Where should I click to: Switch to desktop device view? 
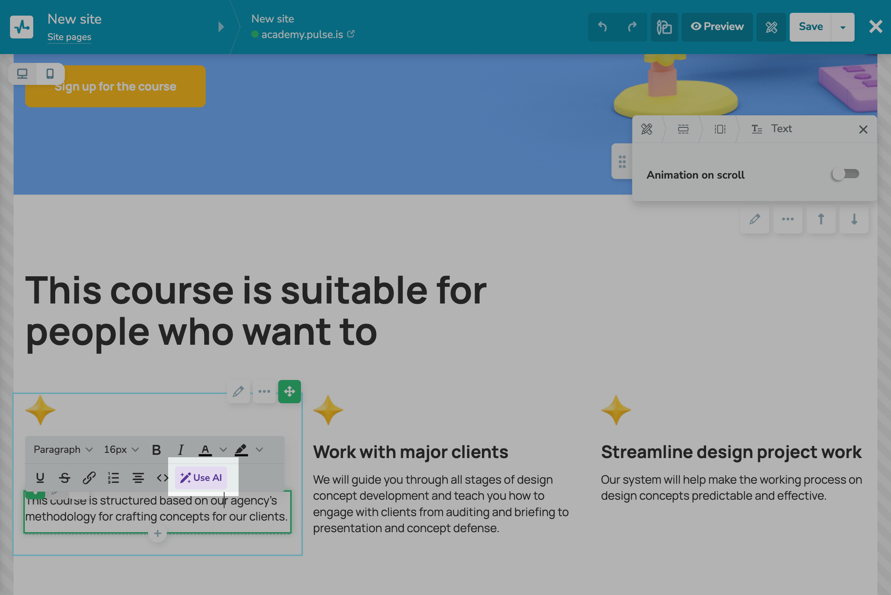(x=22, y=74)
